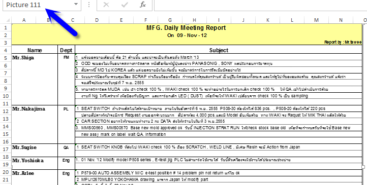Select row 1 header

6,28
